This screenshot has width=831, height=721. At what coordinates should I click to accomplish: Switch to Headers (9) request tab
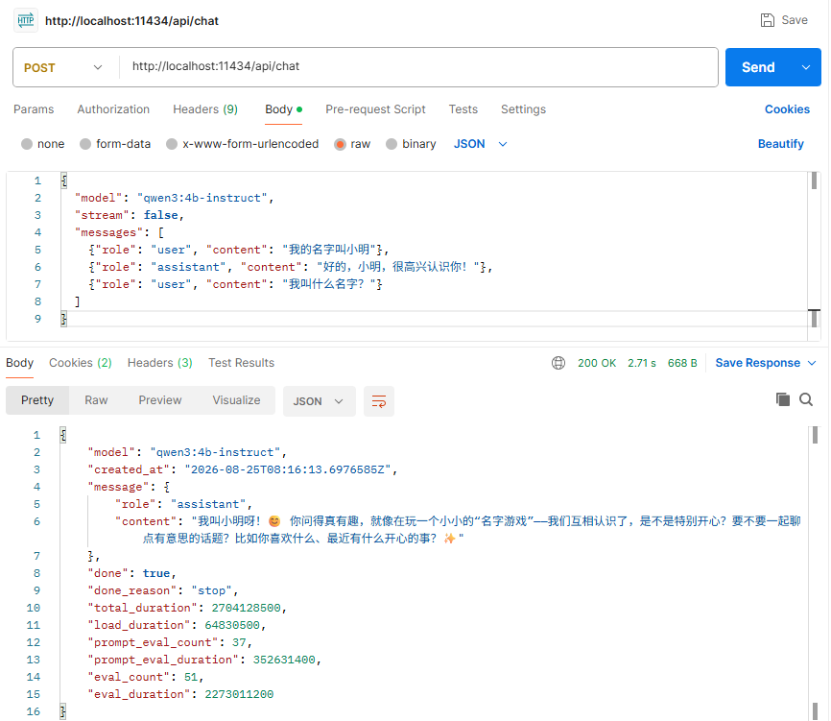point(205,109)
